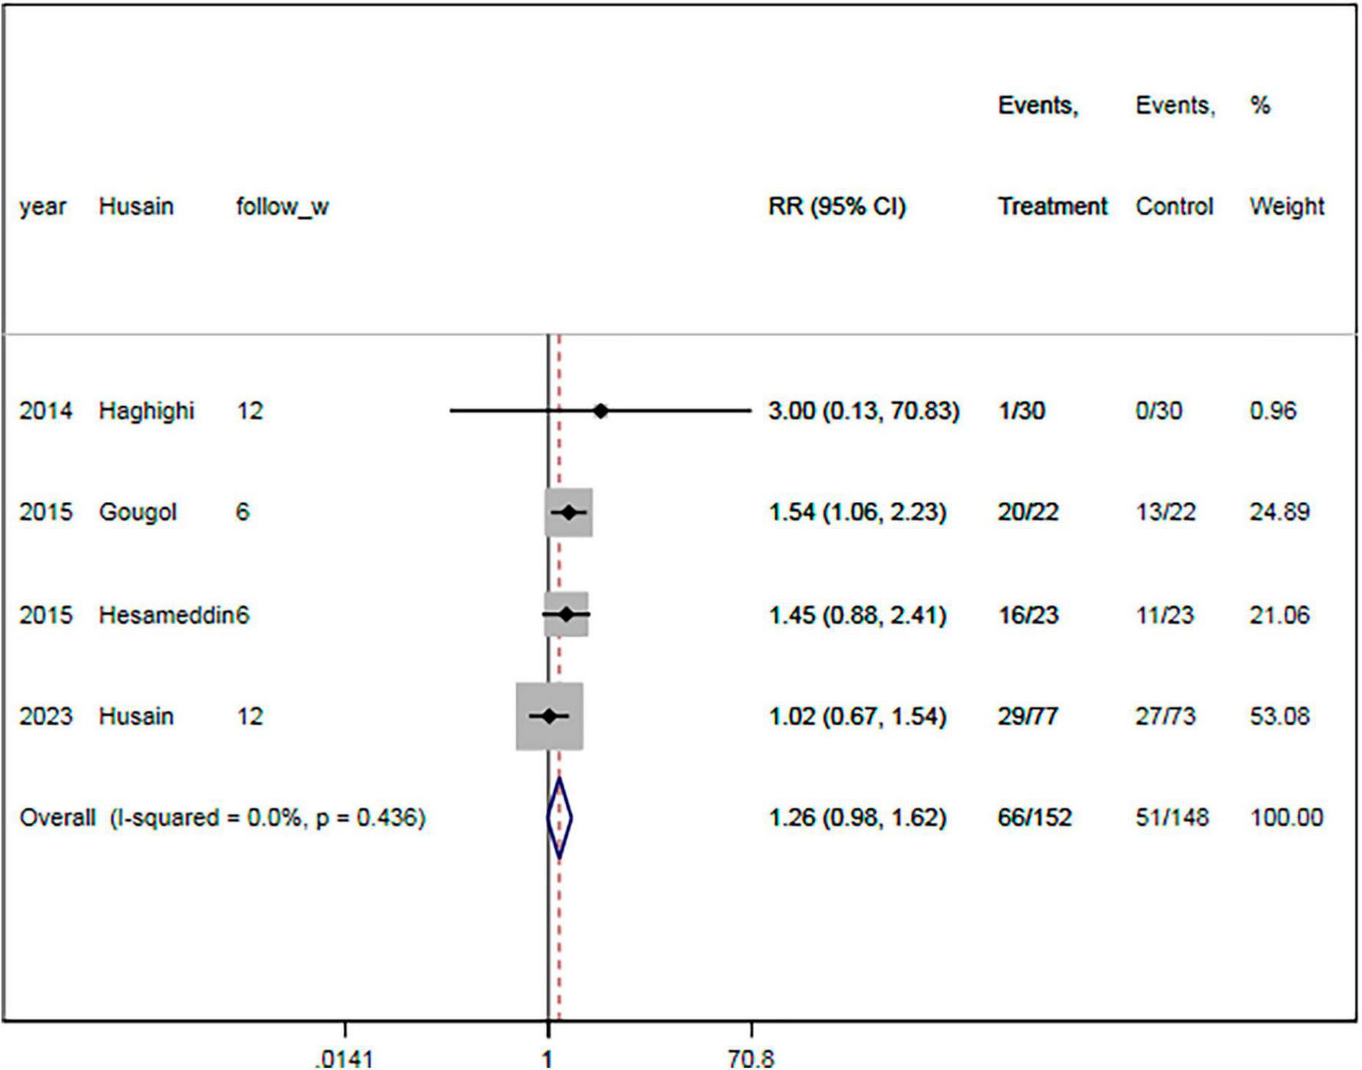Click the Haghighi study point estimate diamond
The image size is (1362, 1070).
click(x=602, y=410)
